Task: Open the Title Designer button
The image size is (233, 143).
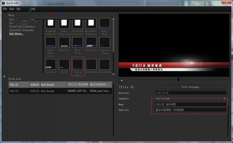Action: click(190, 87)
